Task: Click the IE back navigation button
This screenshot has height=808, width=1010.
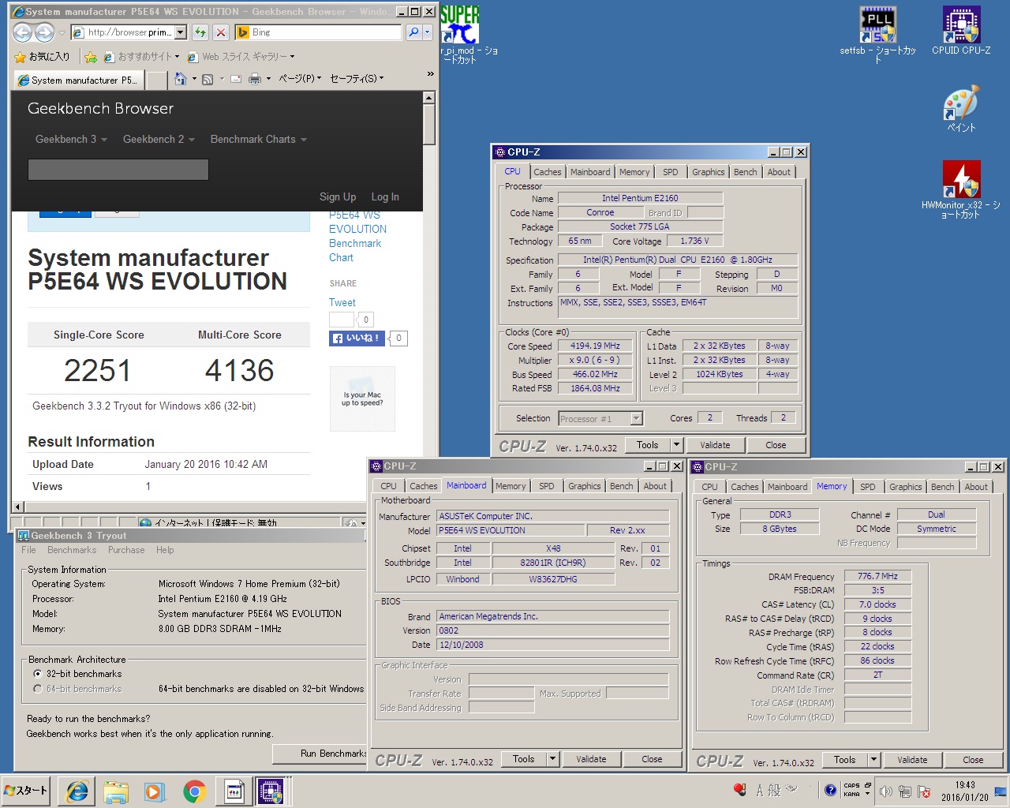Action: click(x=23, y=32)
